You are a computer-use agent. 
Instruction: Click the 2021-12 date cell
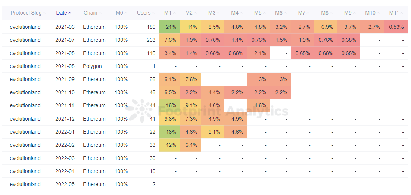pyautogui.click(x=65, y=119)
